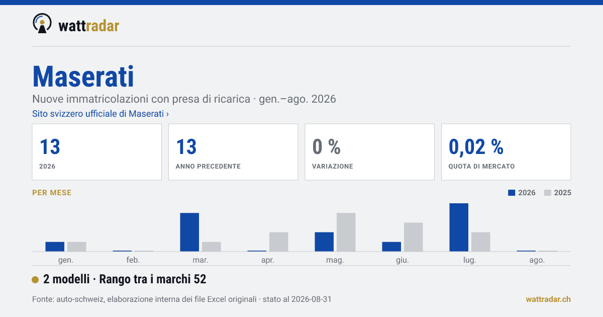The width and height of the screenshot is (603, 317).
Task: Select the Anno Precedente card
Action: pyautogui.click(x=233, y=152)
